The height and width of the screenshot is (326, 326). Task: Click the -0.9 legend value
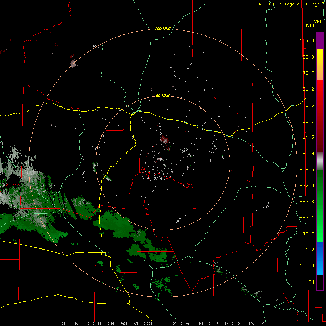pos(308,154)
